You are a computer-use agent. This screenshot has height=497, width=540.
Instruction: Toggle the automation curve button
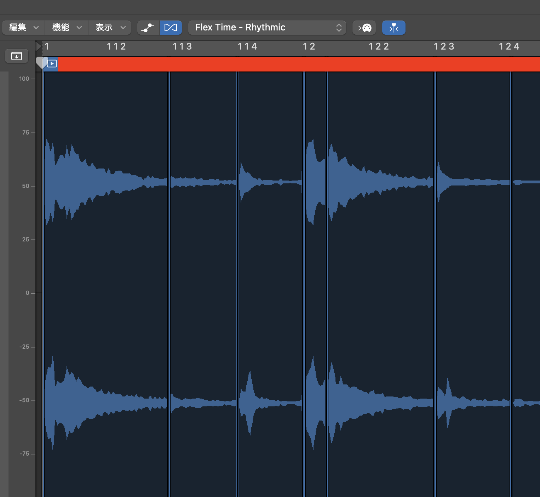click(148, 28)
